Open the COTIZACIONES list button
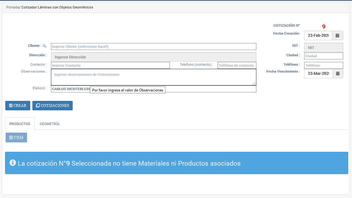 point(52,106)
